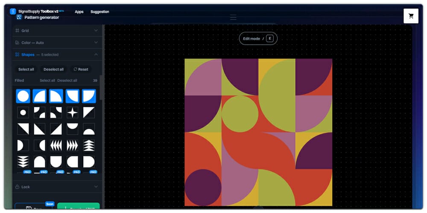
Task: Select the four-point star shape
Action: [73, 112]
